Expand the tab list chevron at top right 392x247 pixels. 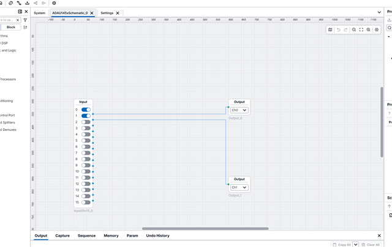tap(379, 12)
